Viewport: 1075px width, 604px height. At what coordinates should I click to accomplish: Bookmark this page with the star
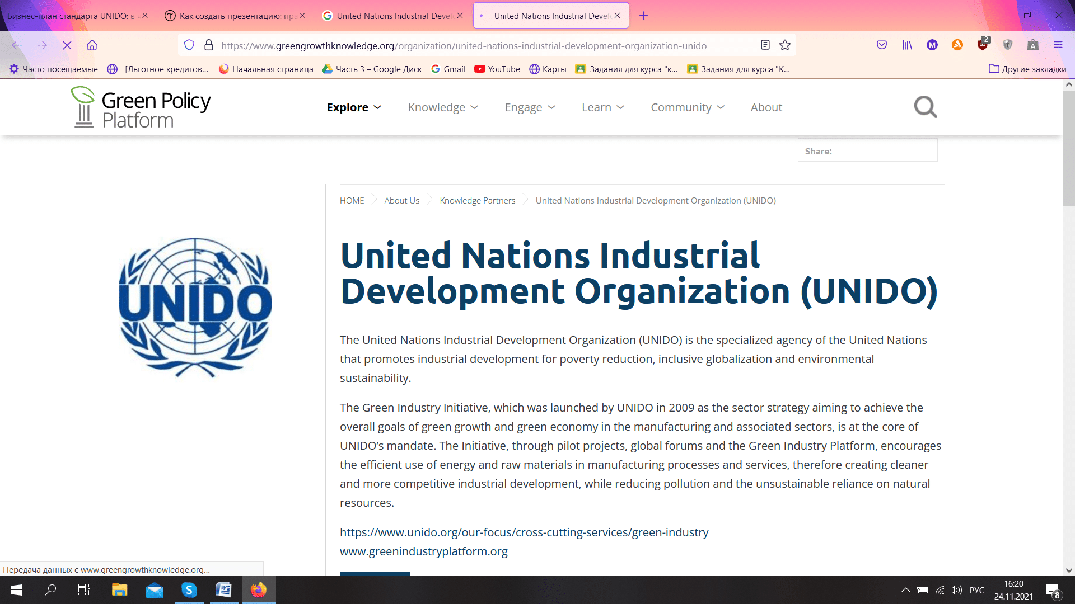point(785,45)
